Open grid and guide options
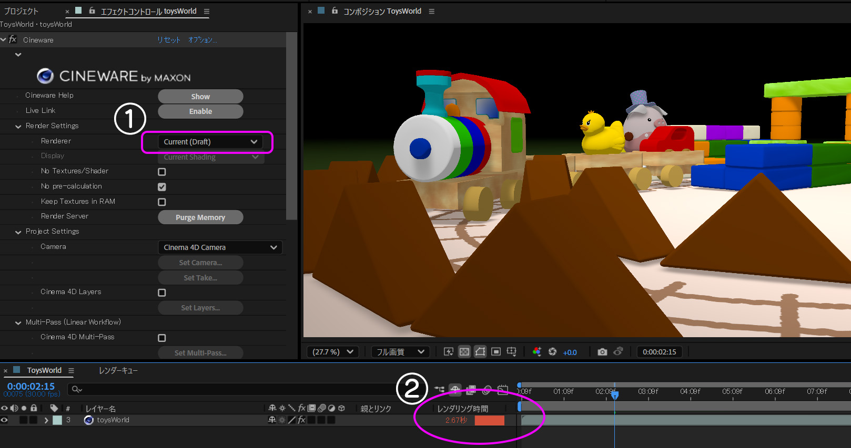851x448 pixels. [511, 352]
